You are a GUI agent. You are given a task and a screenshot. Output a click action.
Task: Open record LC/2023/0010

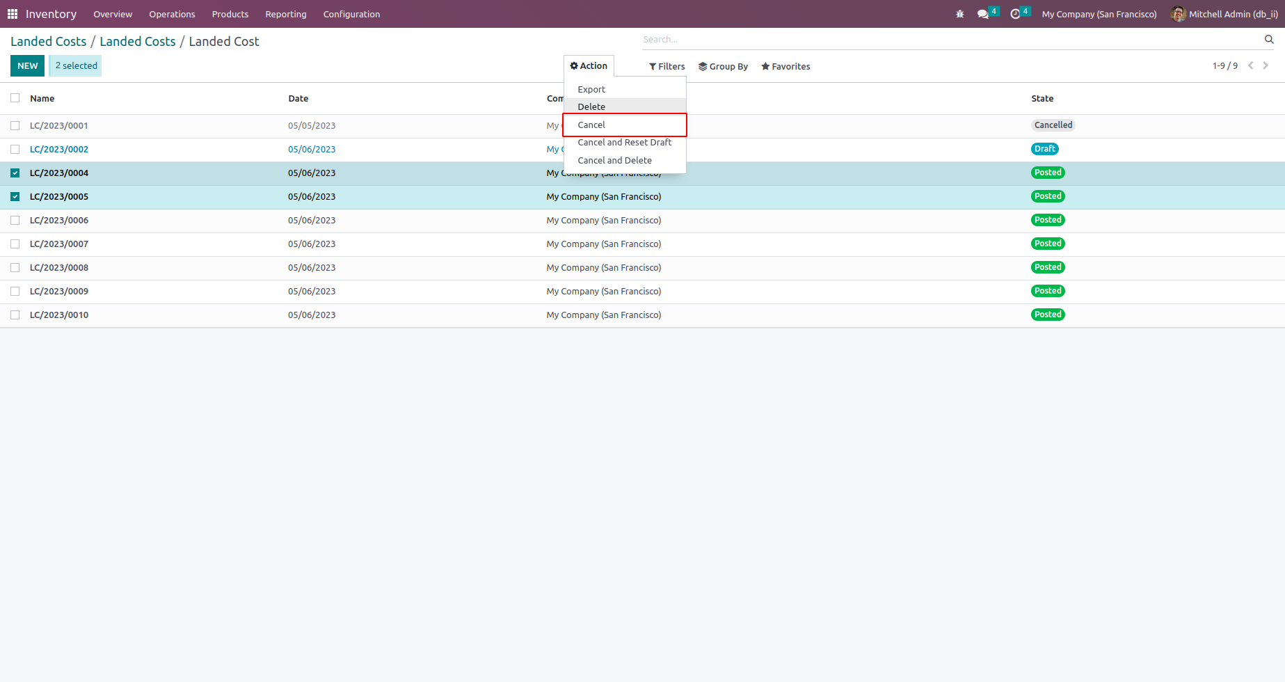click(x=59, y=315)
